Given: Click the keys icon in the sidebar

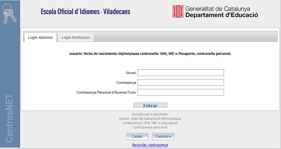Looking at the screenshot, I should pyautogui.click(x=10, y=14).
